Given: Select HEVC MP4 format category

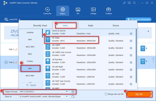Looking at the screenshot, I should click(x=30, y=47).
